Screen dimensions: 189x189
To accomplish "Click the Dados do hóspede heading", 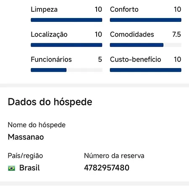I will click(x=50, y=102).
